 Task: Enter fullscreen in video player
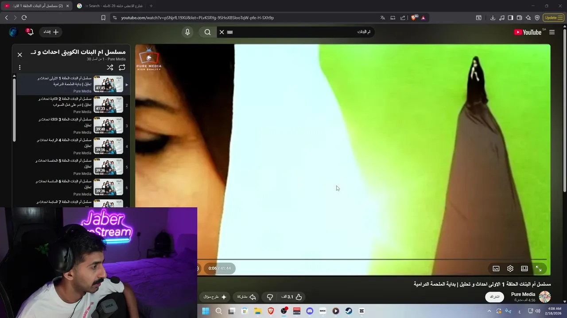(x=539, y=269)
